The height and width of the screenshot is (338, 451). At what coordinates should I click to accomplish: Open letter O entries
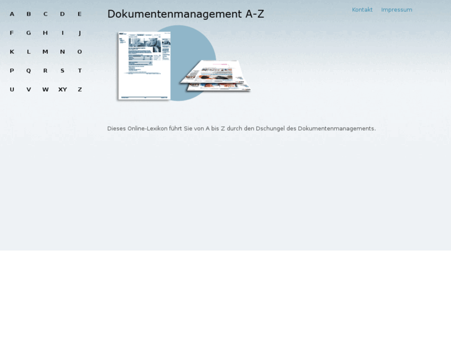[79, 51]
